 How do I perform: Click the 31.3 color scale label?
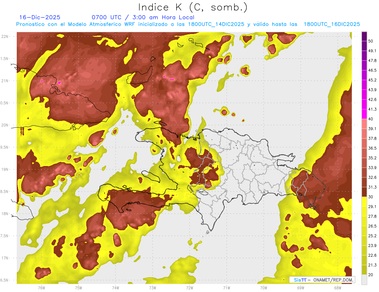(372, 187)
